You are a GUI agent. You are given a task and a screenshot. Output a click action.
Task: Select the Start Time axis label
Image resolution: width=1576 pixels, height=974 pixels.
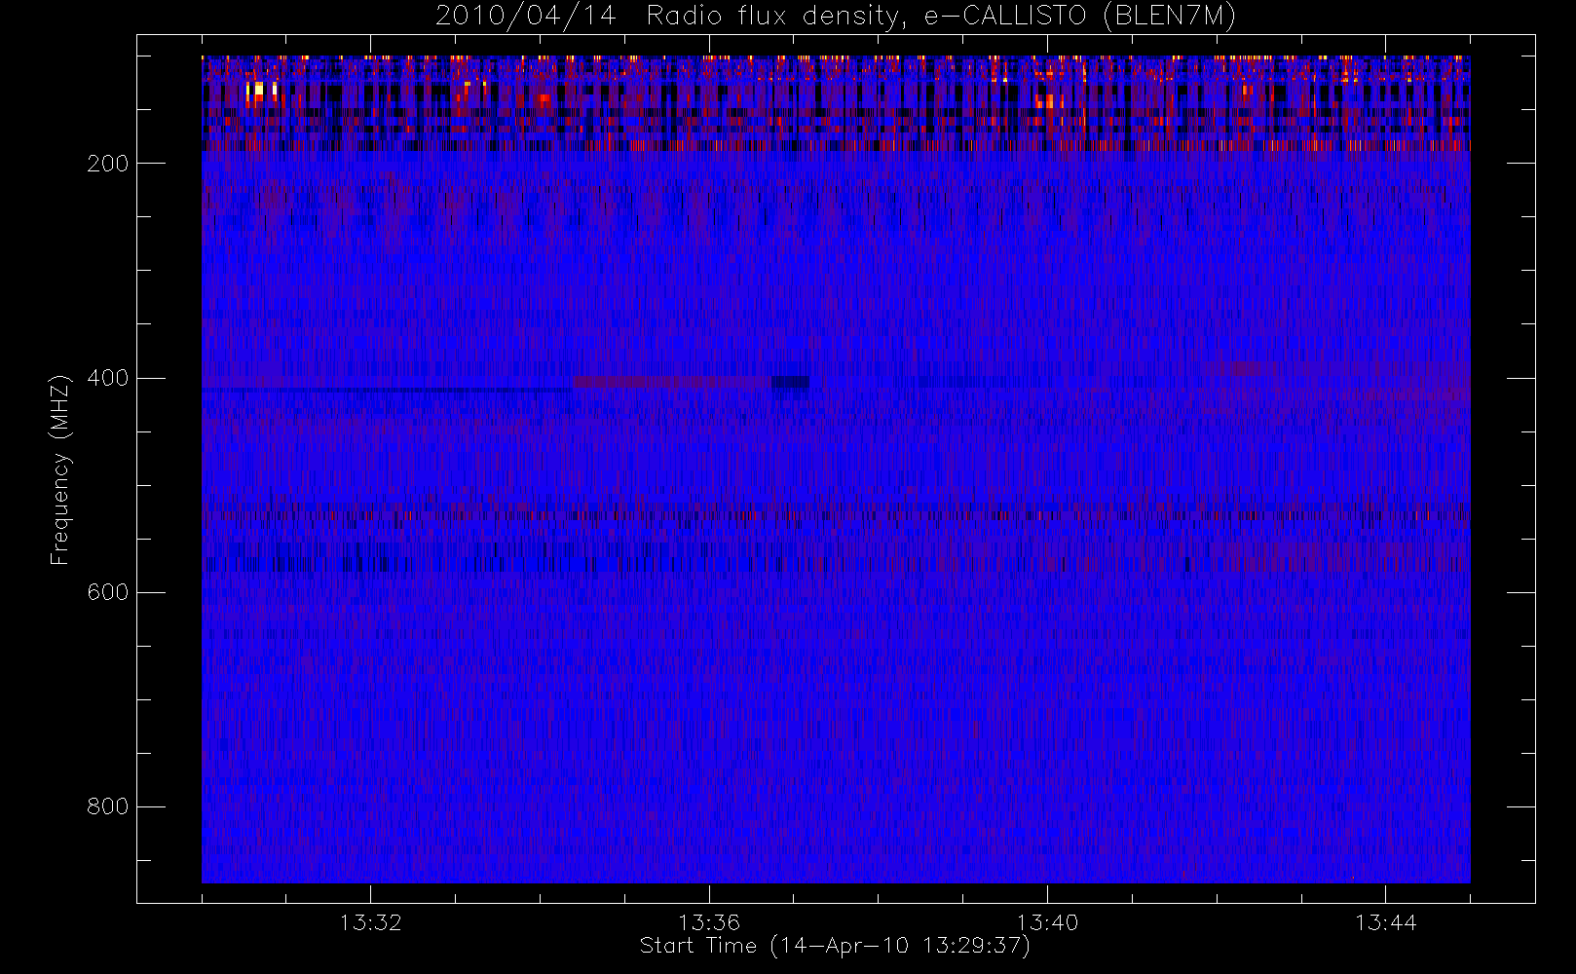click(x=836, y=946)
